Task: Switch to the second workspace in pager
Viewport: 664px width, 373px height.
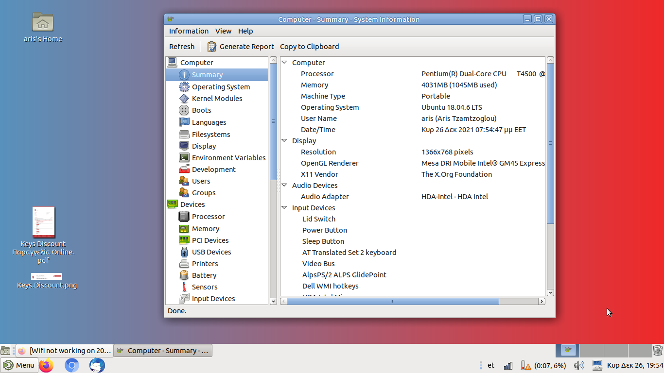Action: click(x=592, y=350)
